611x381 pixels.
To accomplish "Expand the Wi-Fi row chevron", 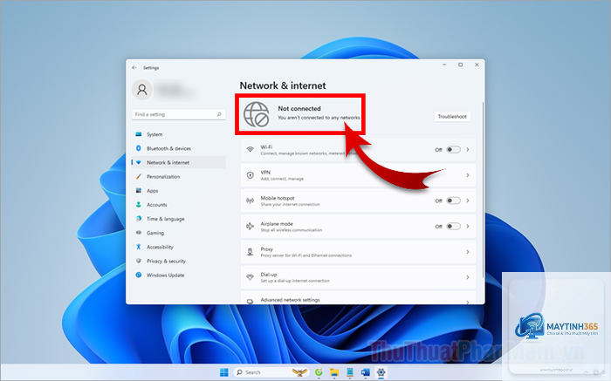I will (468, 149).
